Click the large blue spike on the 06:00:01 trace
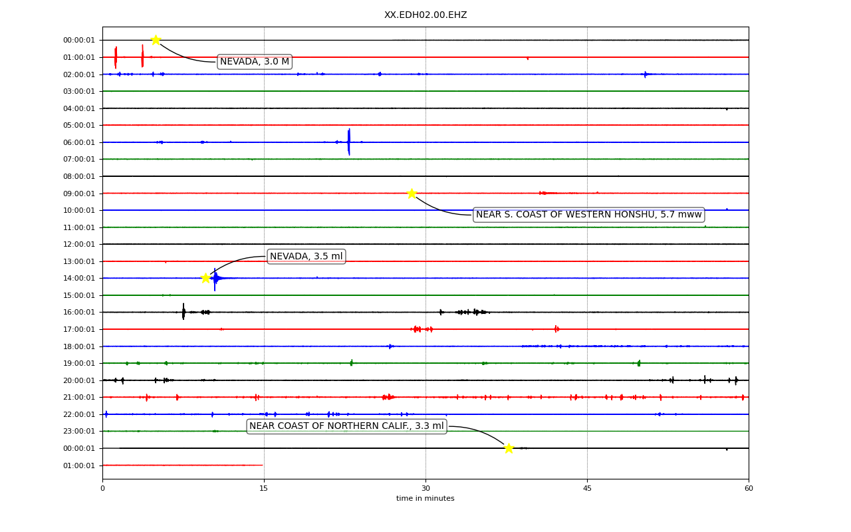This screenshot has height=532, width=851. click(348, 142)
